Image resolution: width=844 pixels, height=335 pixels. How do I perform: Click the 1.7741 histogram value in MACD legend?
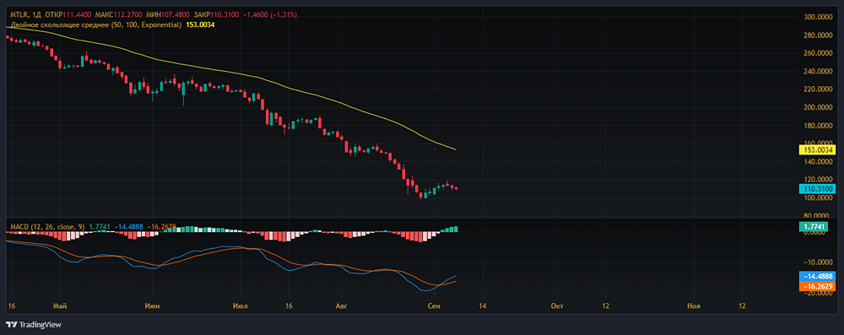tap(100, 227)
